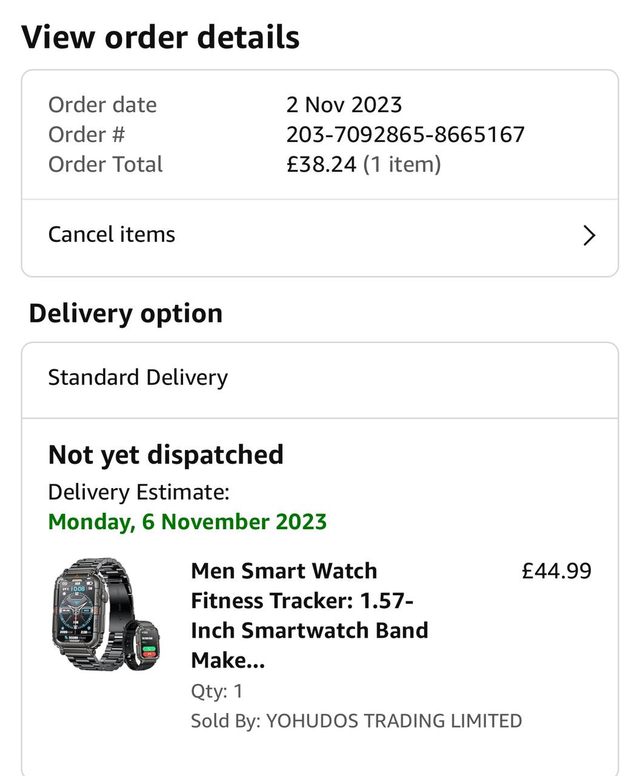Click the (1 item) count text
Viewport: 640px width, 776px height.
click(x=402, y=164)
